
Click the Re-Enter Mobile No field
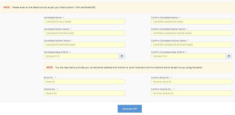tap(192, 93)
